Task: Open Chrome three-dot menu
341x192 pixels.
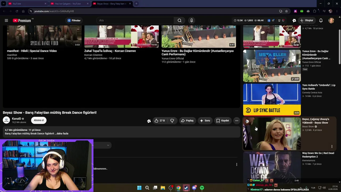Action: point(337,11)
